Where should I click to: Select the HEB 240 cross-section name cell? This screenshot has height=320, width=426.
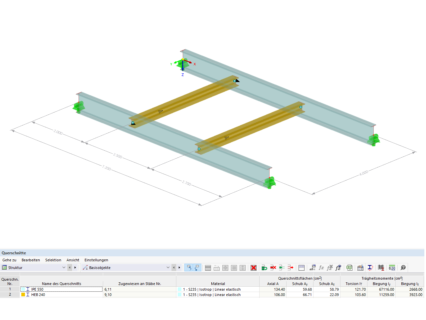tap(62, 295)
